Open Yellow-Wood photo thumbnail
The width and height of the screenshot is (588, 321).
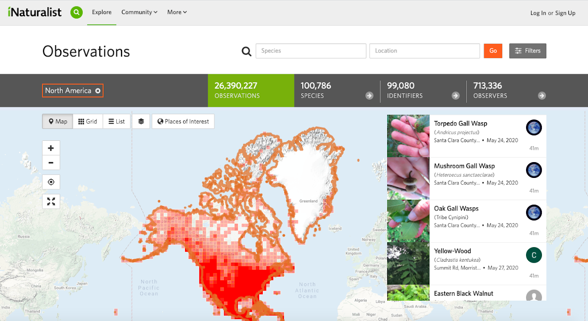click(408, 264)
